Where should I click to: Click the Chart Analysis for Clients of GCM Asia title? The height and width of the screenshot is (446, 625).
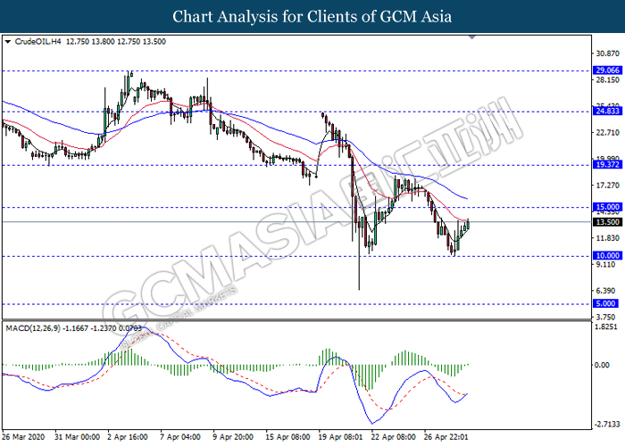click(x=312, y=17)
